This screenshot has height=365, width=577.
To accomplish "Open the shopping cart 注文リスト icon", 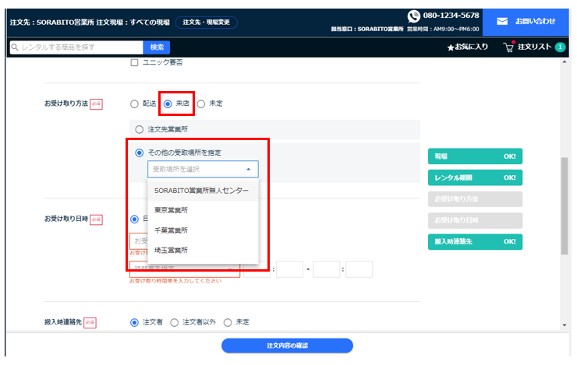I will [x=508, y=47].
